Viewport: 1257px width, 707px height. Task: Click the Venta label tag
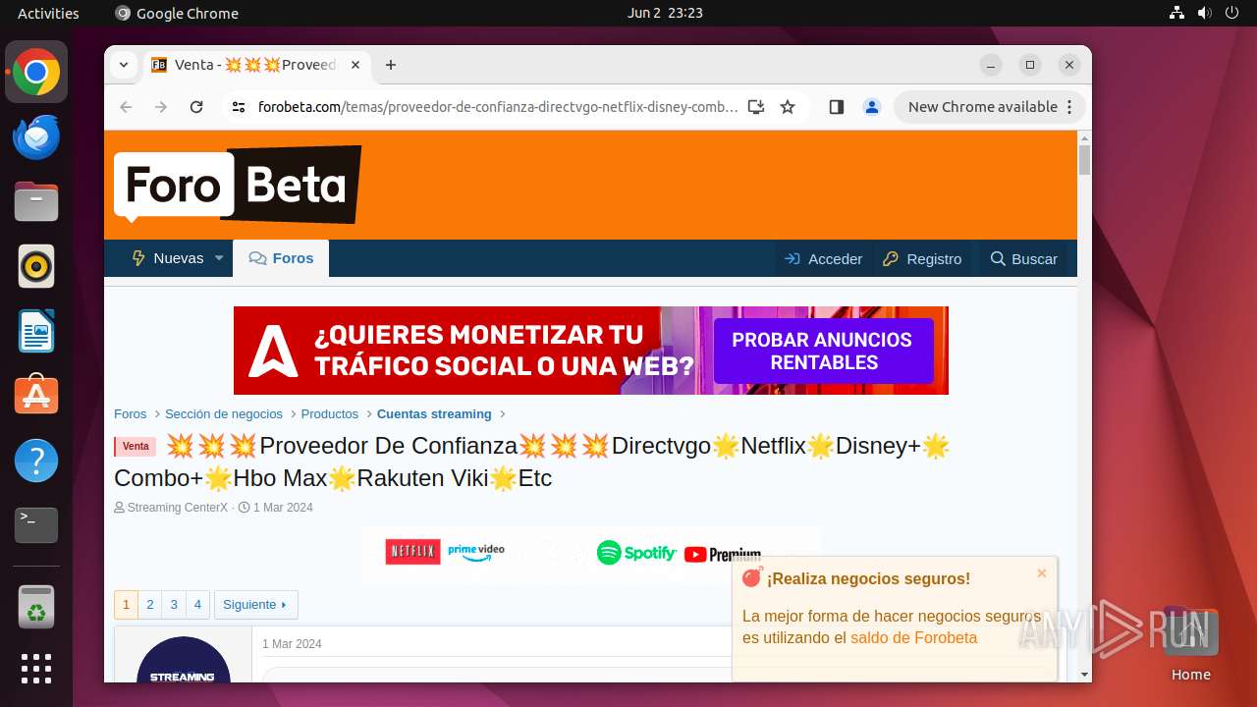pos(136,447)
